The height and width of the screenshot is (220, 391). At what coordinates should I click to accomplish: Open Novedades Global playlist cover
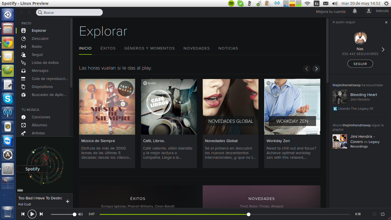click(x=230, y=107)
